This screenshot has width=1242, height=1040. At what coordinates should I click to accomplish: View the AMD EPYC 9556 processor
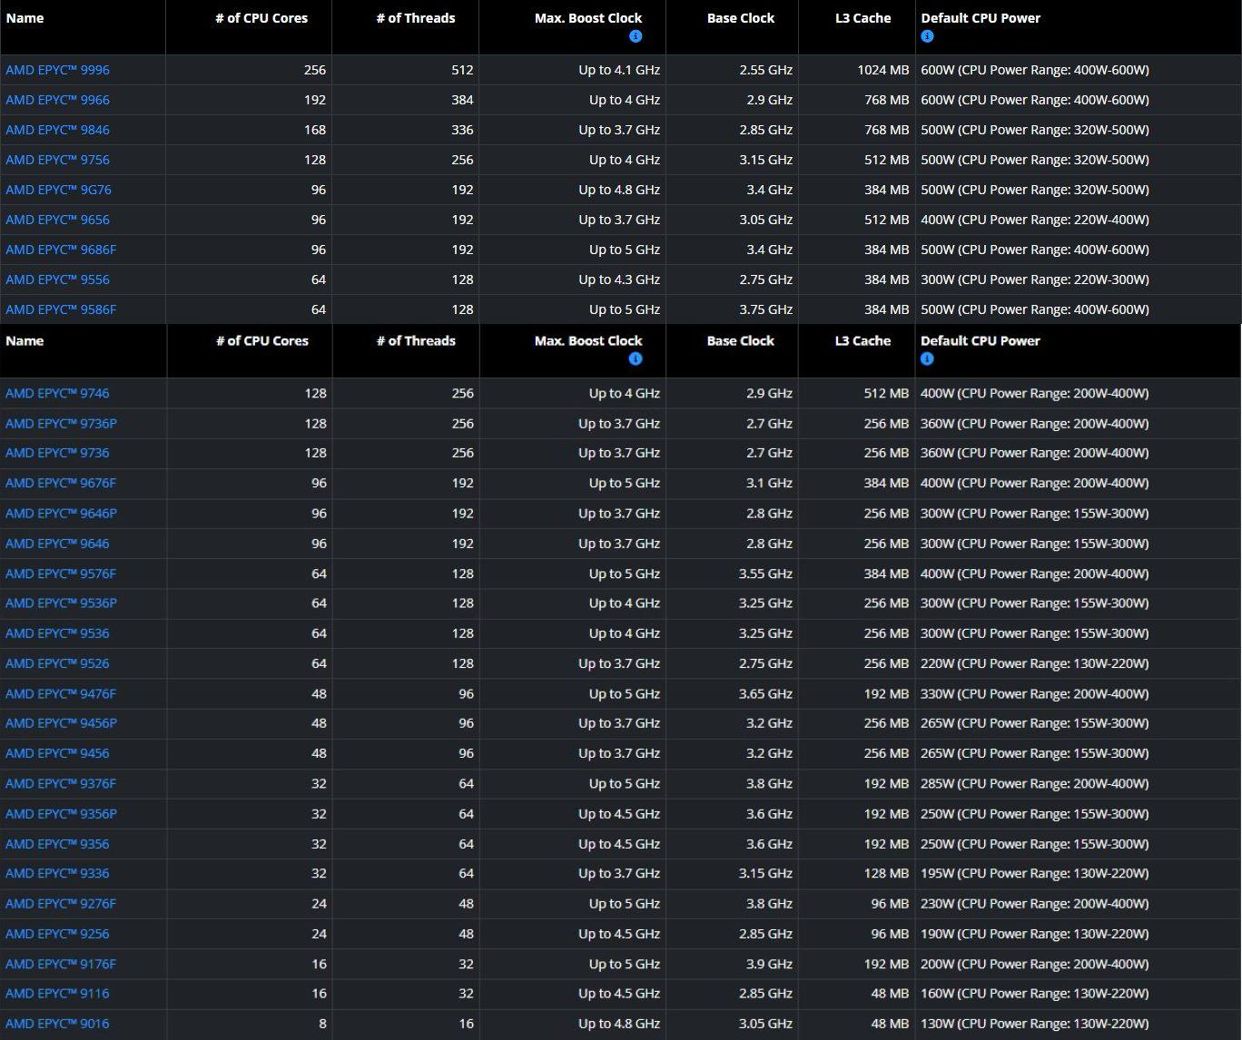[x=57, y=280]
